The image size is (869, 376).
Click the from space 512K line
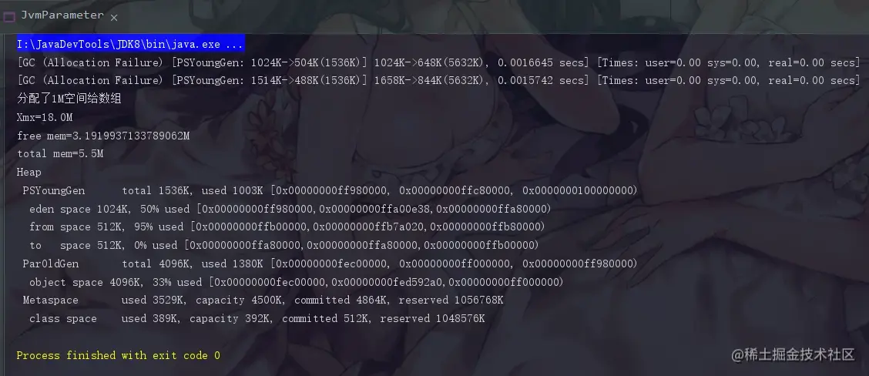click(287, 227)
